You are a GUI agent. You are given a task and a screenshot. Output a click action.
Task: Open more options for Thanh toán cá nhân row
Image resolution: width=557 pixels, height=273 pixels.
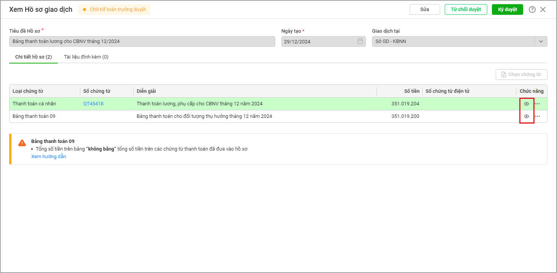pos(537,104)
